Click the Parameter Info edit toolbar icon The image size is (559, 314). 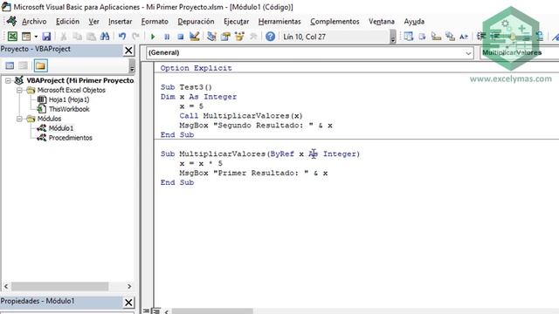tap(450, 37)
